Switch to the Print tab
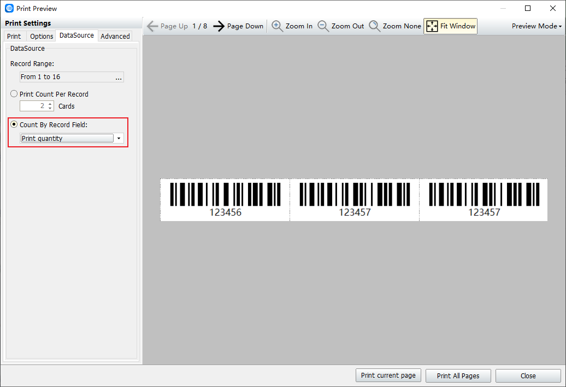 pyautogui.click(x=14, y=36)
